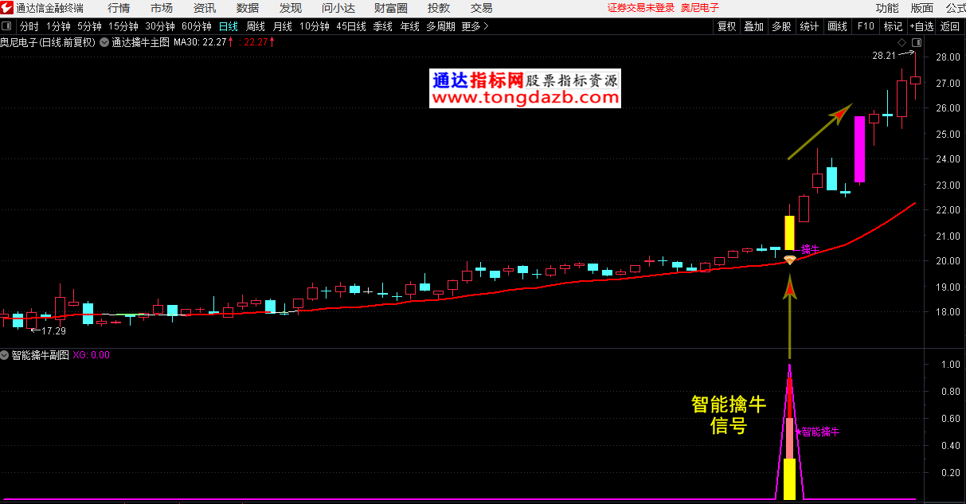Click the diamond icon above the chart
Viewport: 966px width, 504px height.
tap(901, 42)
